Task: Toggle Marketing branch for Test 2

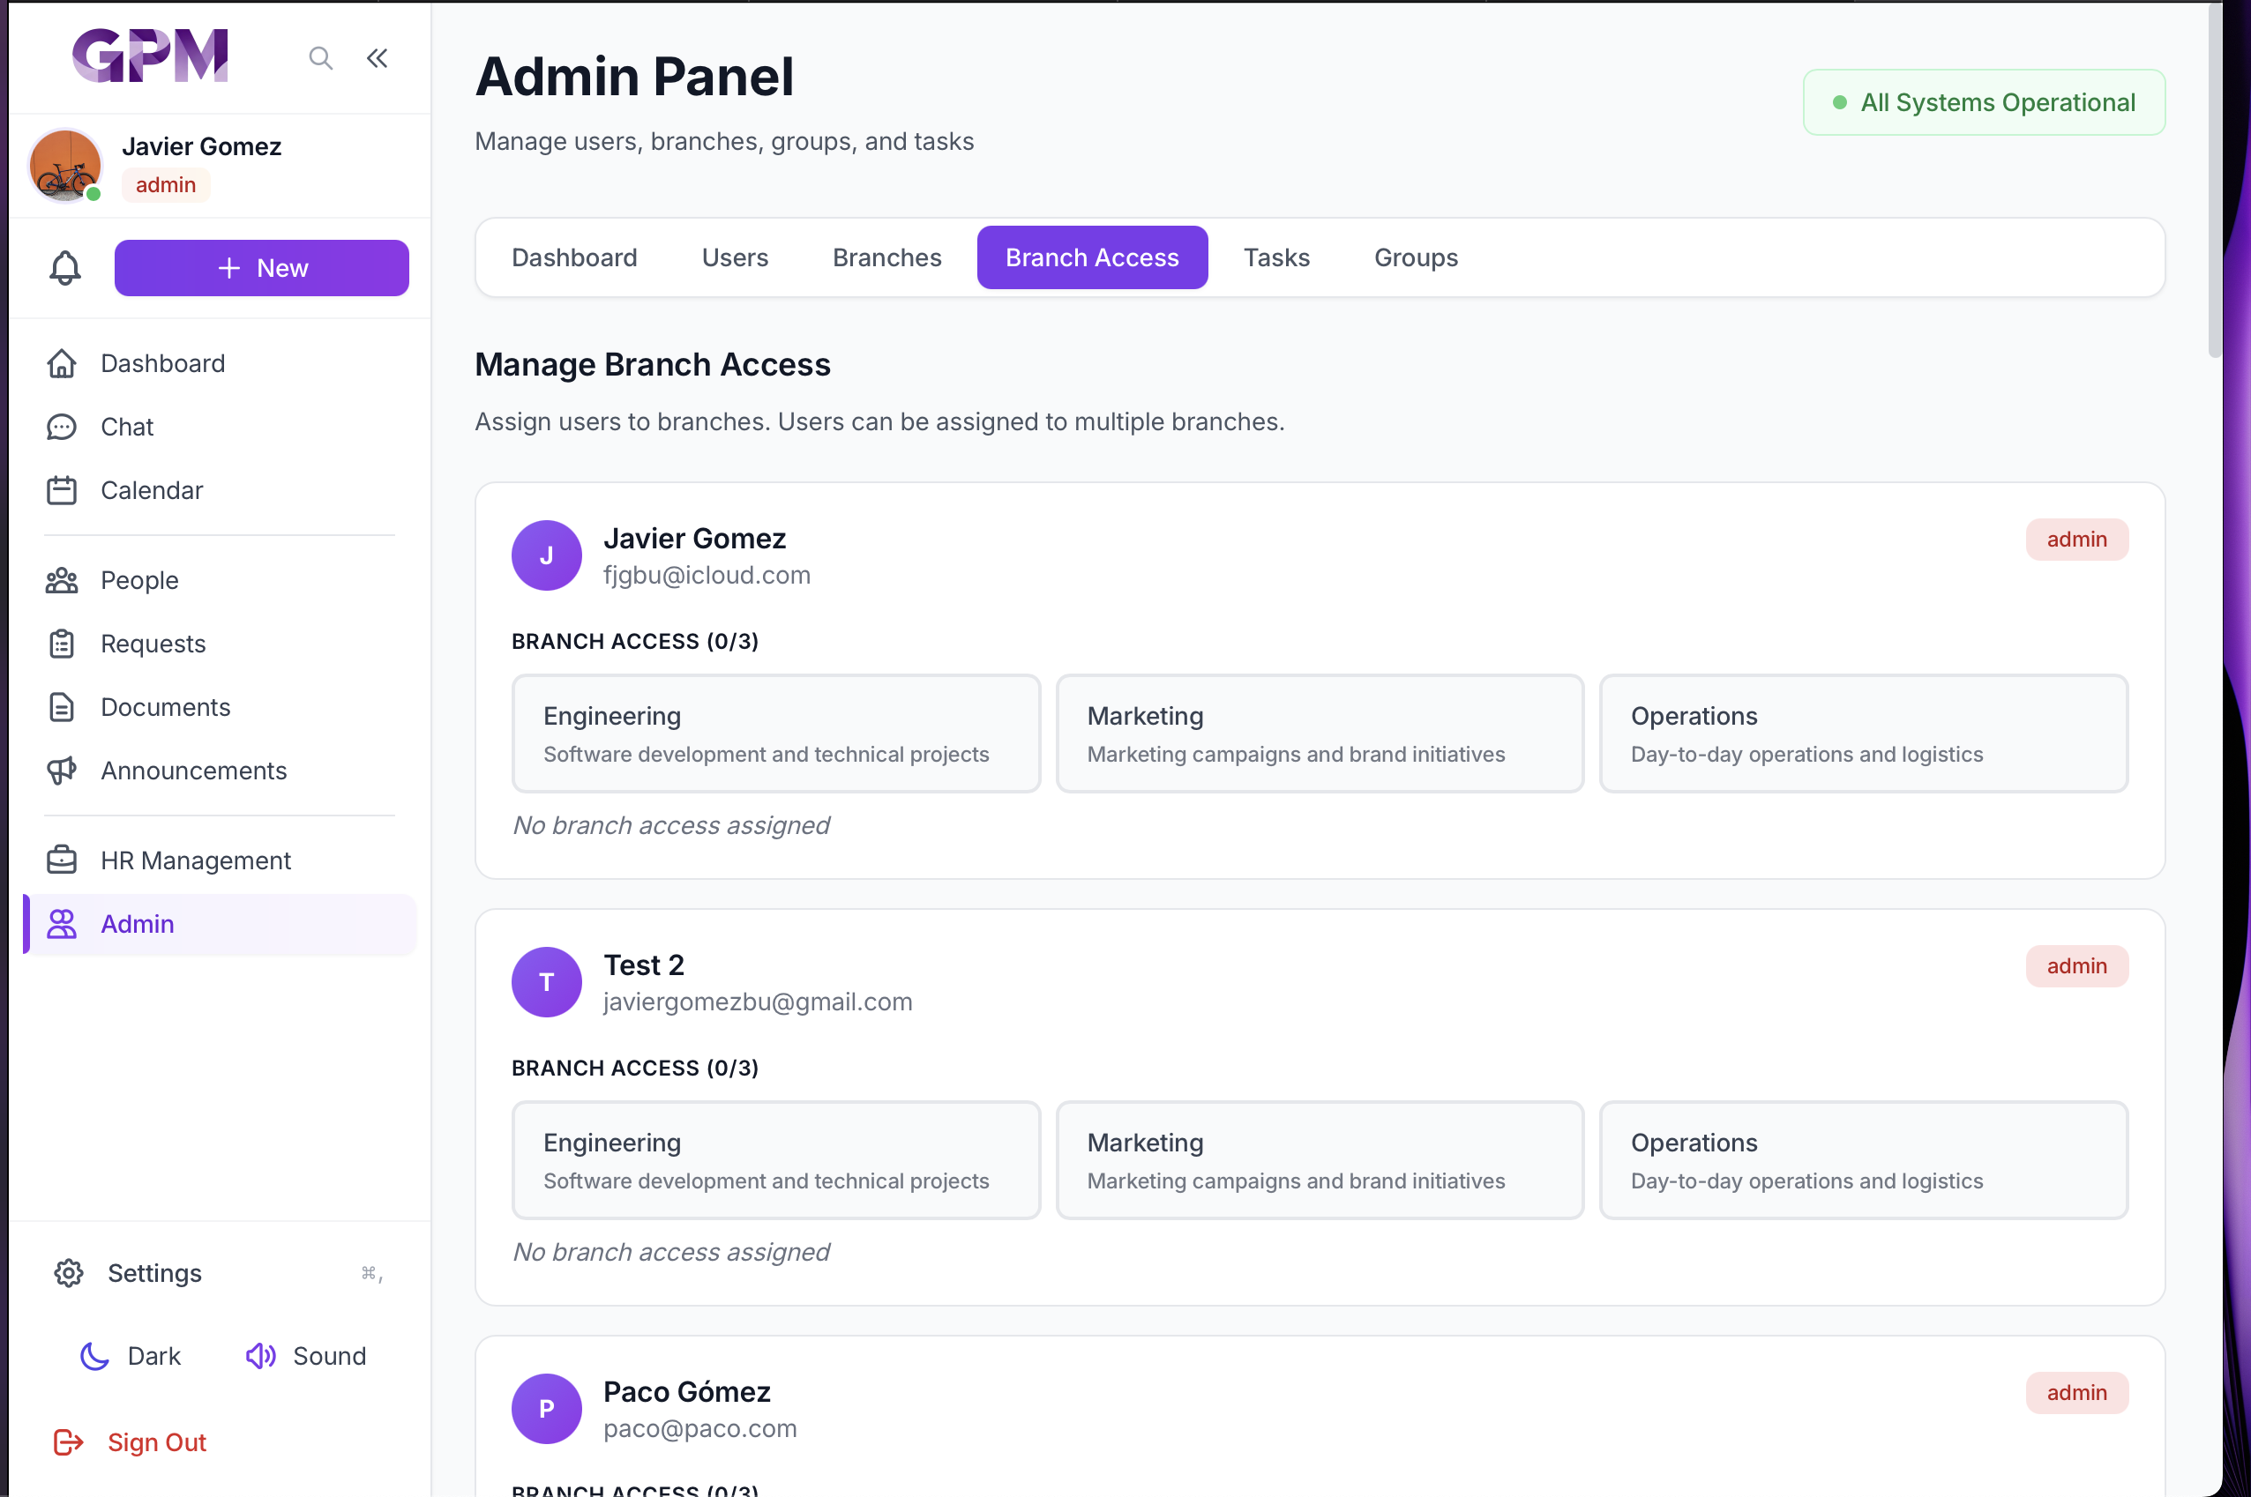Action: pyautogui.click(x=1319, y=1160)
